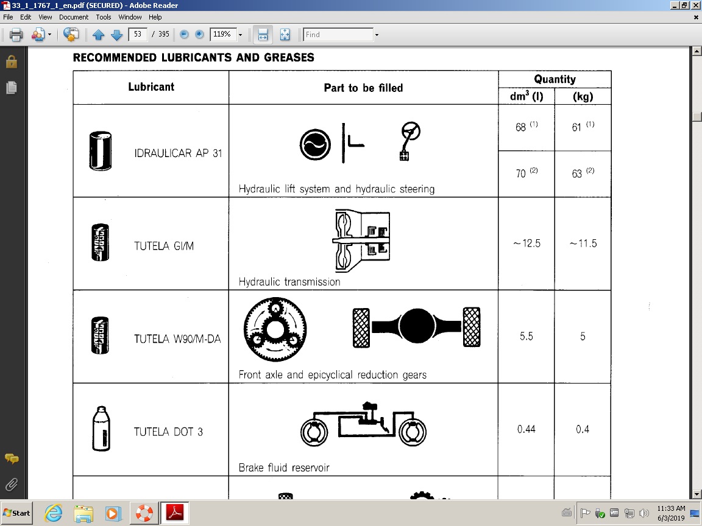This screenshot has height=526, width=702.
Task: Open the Tools menu
Action: (x=104, y=17)
